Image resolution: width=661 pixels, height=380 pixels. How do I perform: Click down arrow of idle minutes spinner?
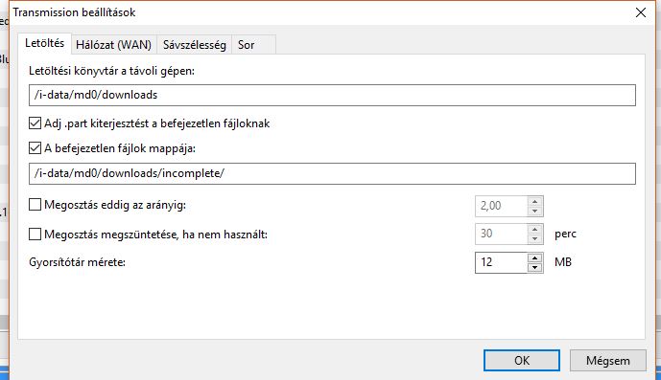535,238
